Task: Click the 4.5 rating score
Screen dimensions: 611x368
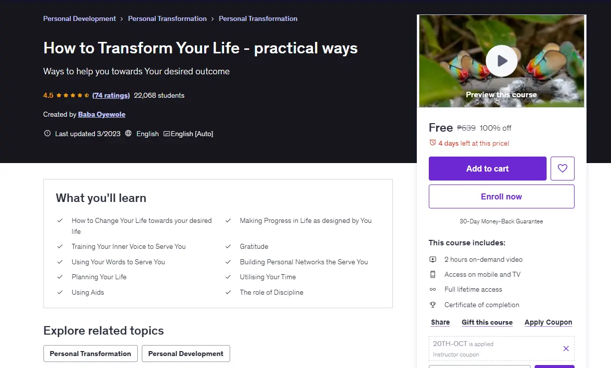Action: click(x=48, y=95)
